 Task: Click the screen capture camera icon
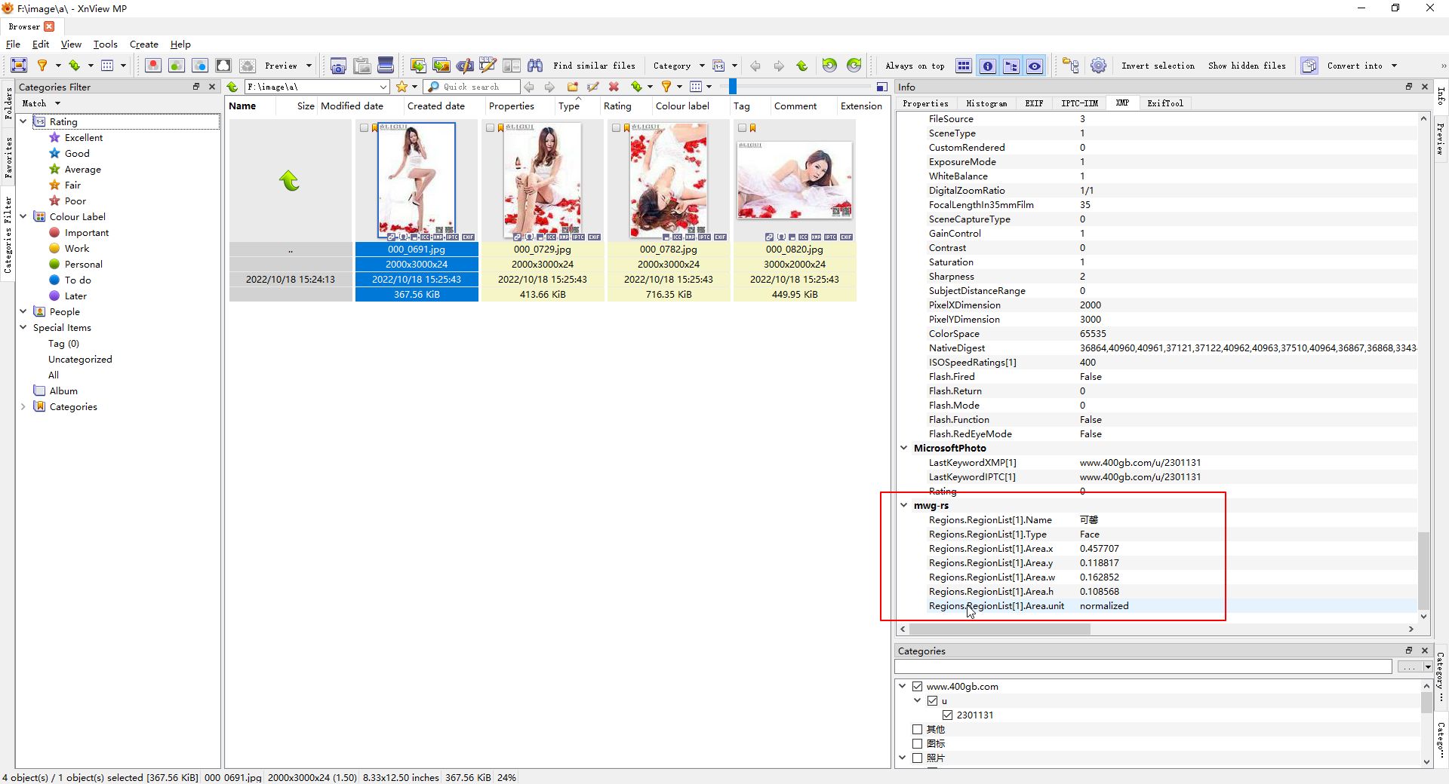click(x=338, y=66)
